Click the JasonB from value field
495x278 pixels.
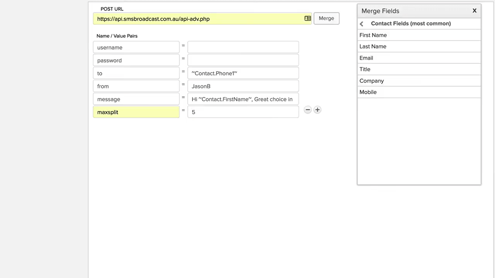click(243, 86)
